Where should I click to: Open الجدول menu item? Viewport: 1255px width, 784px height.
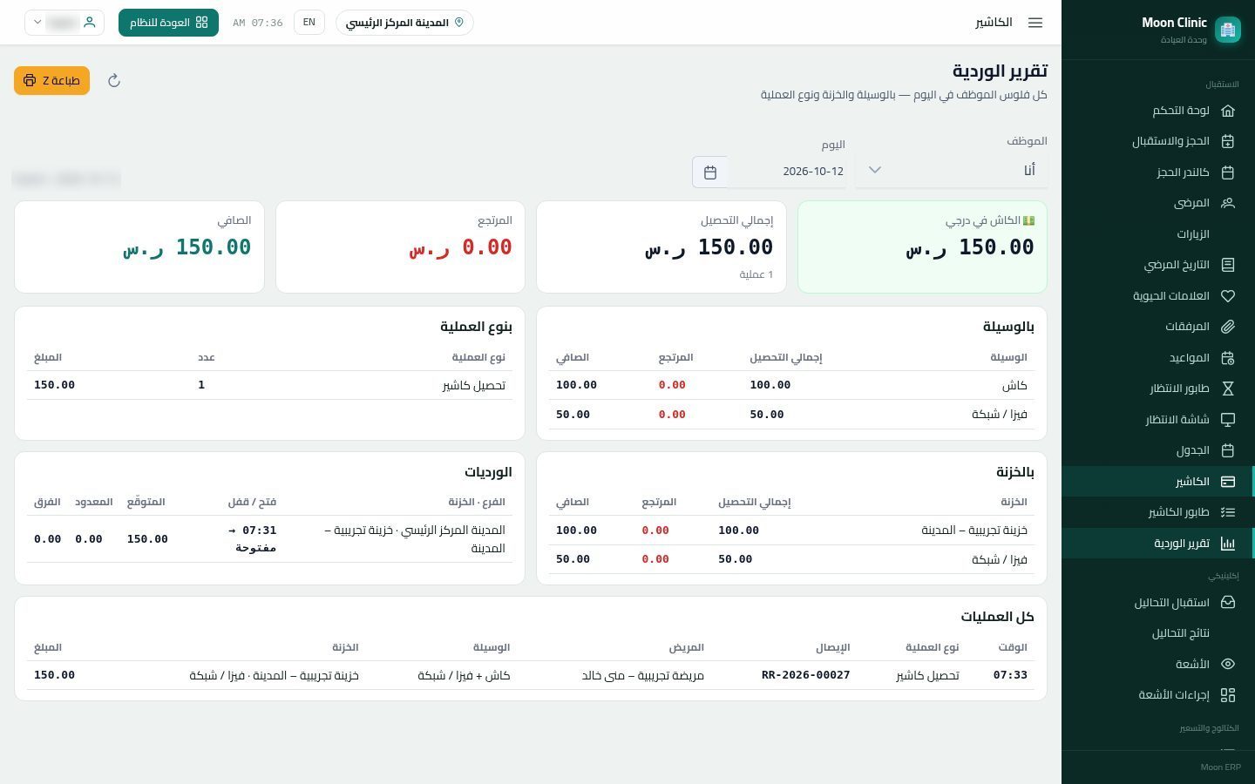point(1158,450)
